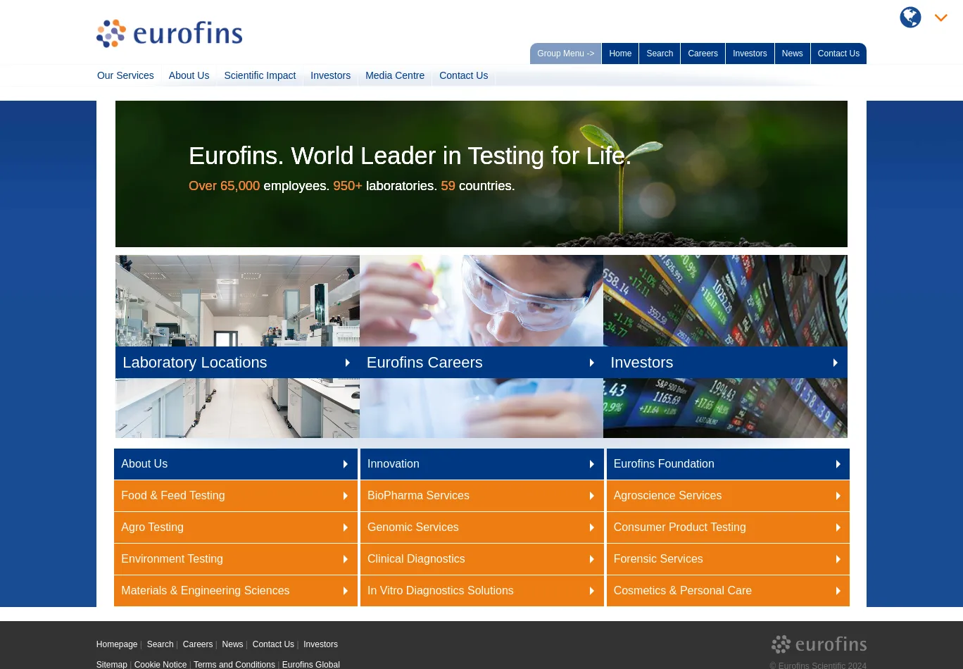This screenshot has height=669, width=963.
Task: Expand the orange chevron next to globe
Action: (941, 18)
